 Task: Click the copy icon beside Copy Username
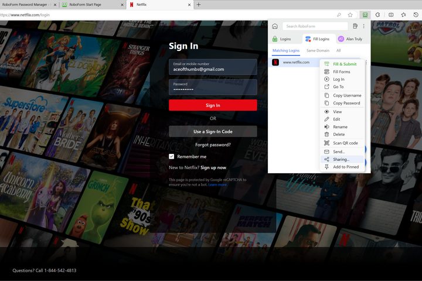click(x=326, y=95)
